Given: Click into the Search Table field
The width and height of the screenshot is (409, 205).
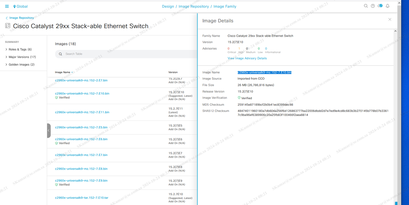Looking at the screenshot, I should (x=126, y=54).
